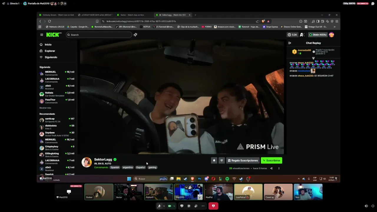Open the Kick hamburger menu
Screen dimensions: 377x212
42,35
